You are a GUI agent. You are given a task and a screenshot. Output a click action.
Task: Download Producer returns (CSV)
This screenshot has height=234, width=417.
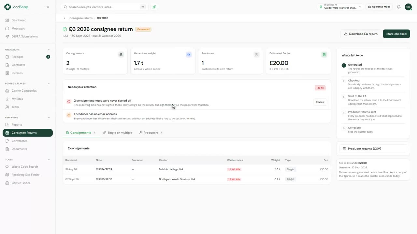pos(373,149)
